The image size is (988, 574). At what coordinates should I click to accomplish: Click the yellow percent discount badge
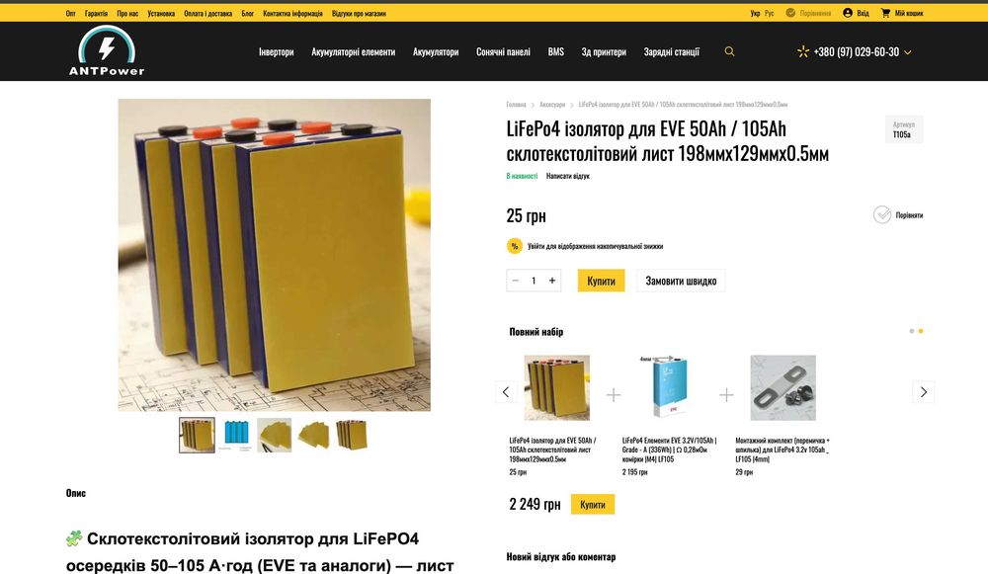pos(514,246)
